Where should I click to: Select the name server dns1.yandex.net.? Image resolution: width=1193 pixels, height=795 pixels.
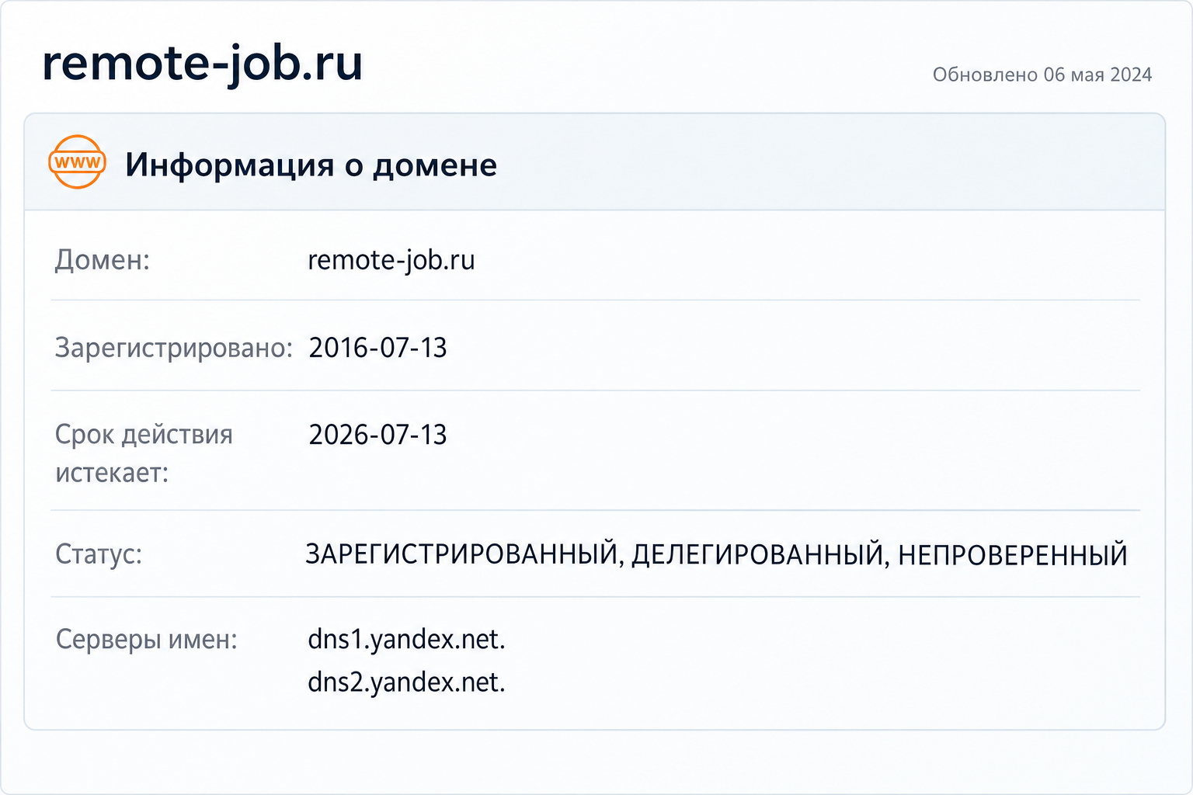click(407, 640)
